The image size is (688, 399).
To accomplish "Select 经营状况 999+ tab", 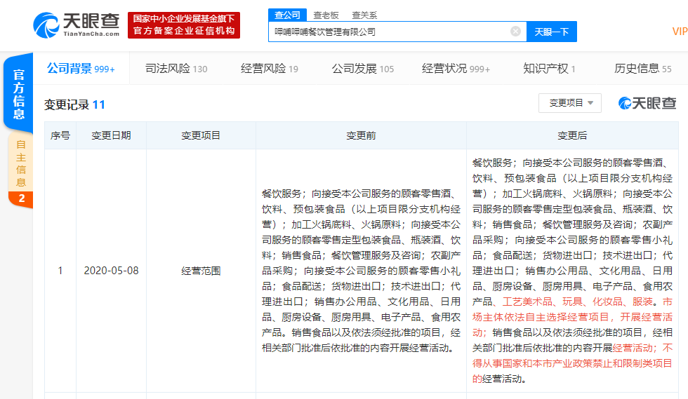I will pos(456,69).
